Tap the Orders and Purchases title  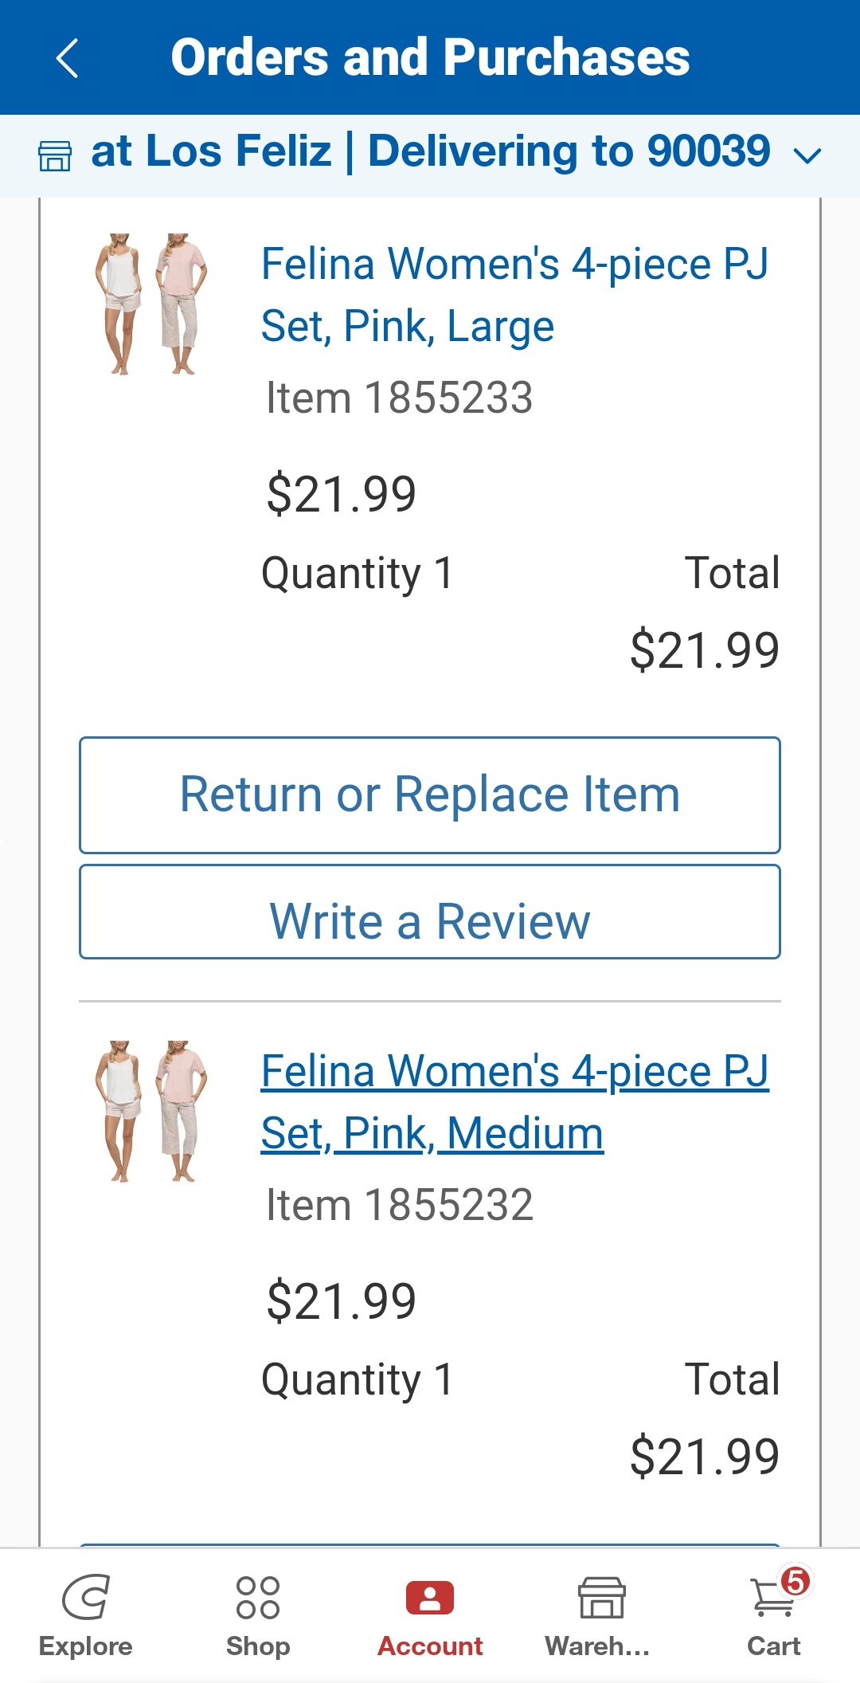point(430,57)
